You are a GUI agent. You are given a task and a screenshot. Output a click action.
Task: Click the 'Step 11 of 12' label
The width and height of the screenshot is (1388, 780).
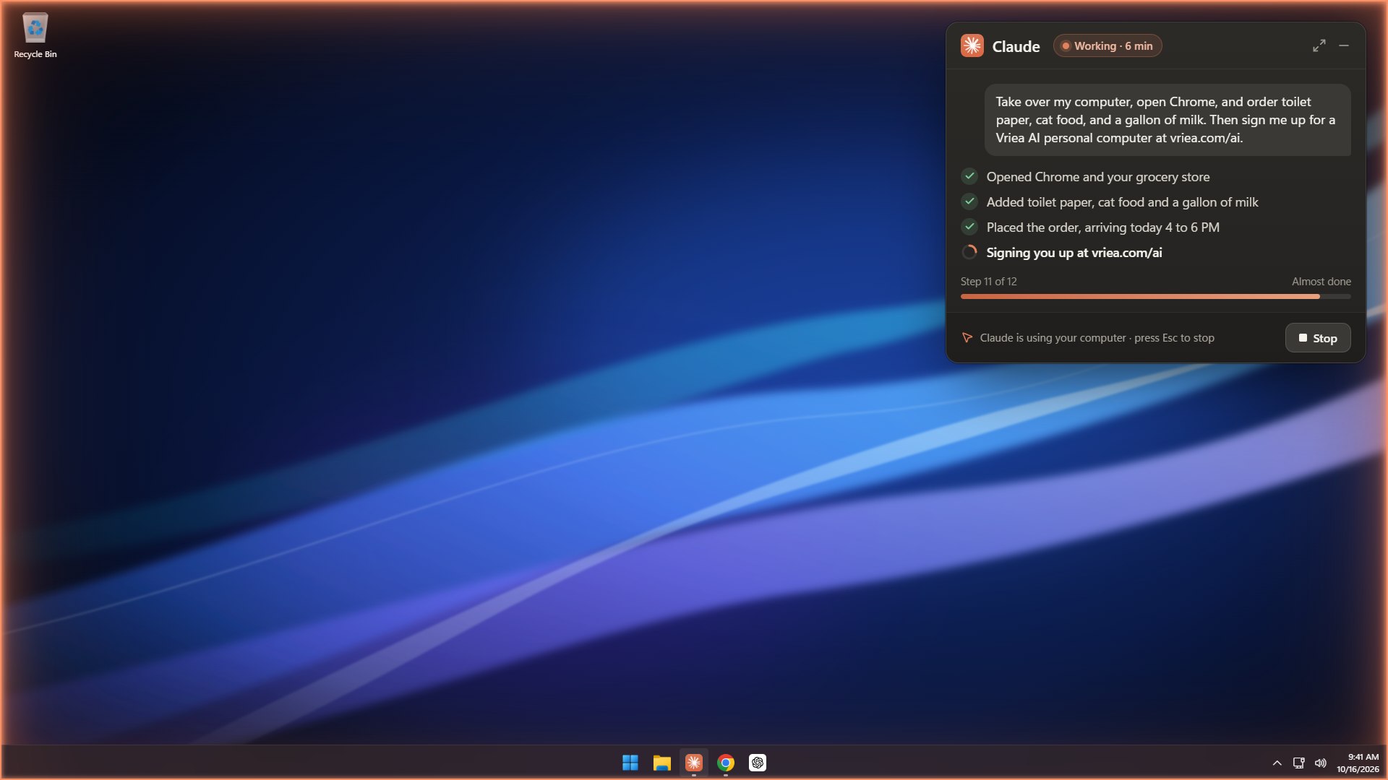pos(988,282)
